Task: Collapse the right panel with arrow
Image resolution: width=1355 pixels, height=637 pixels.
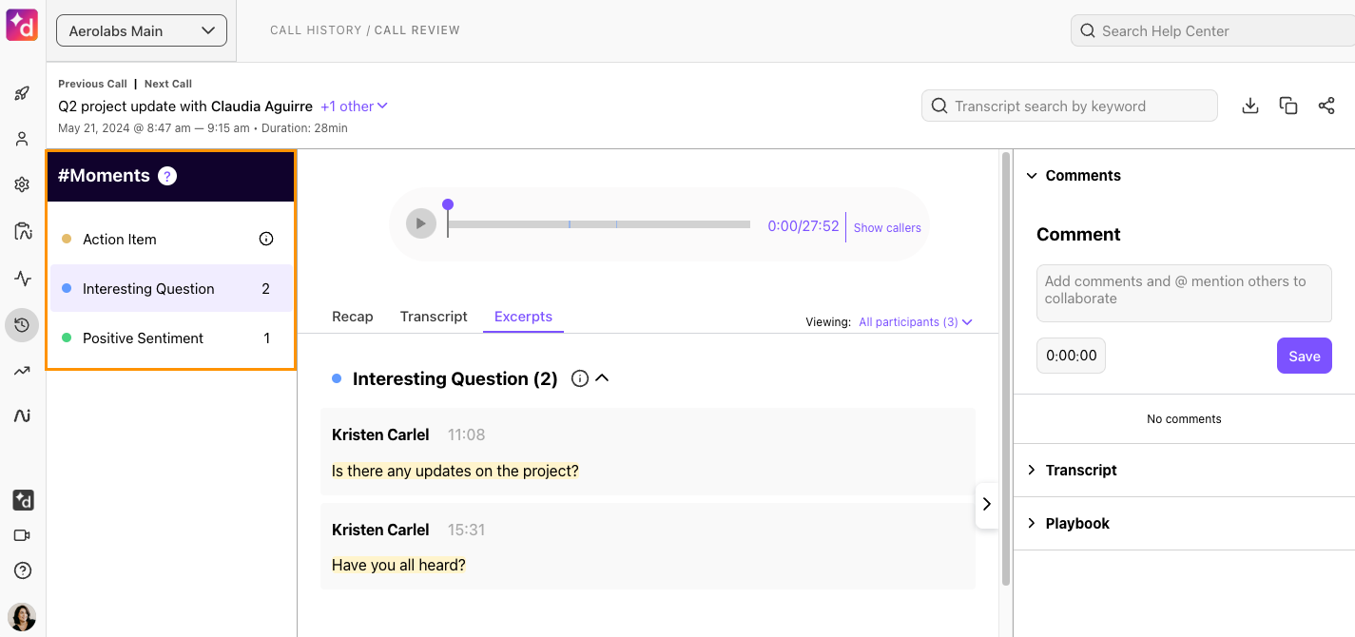Action: 987,504
